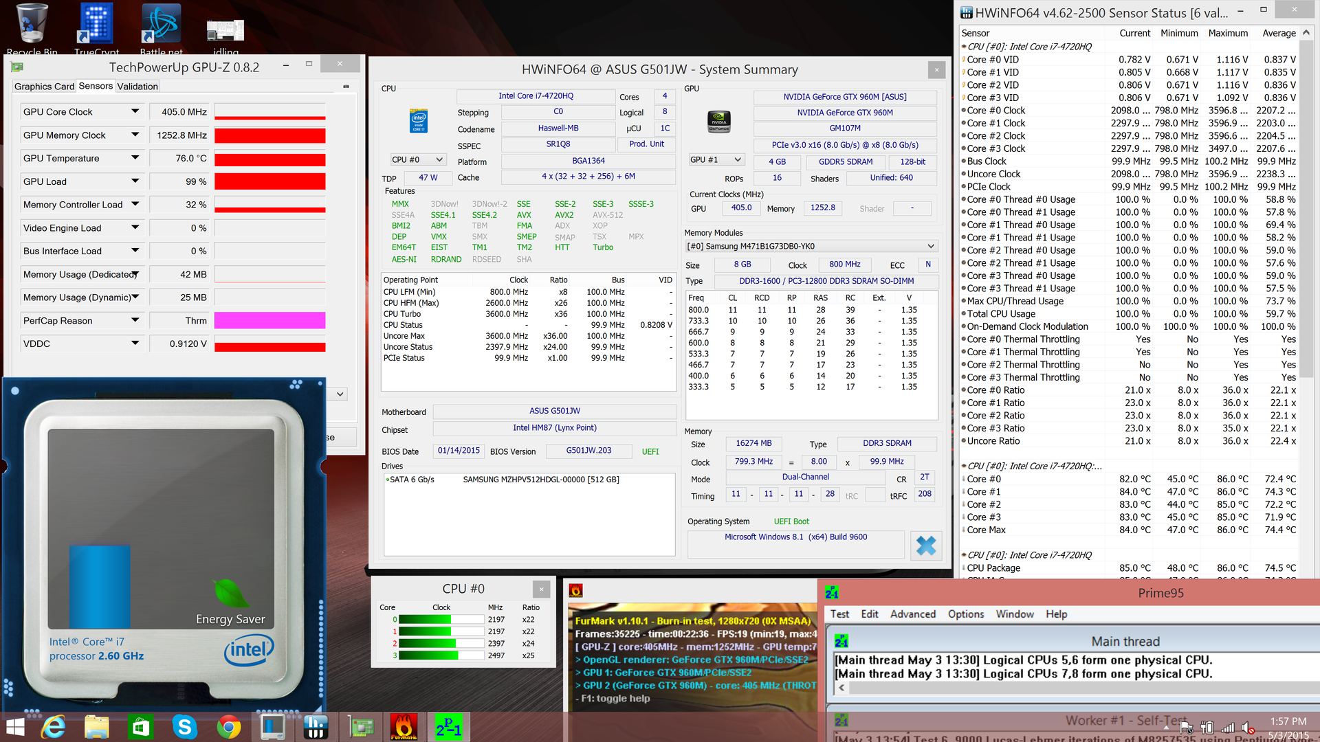This screenshot has width=1320, height=742.
Task: Open GPU Core Clock sensor dropdown
Action: point(135,111)
